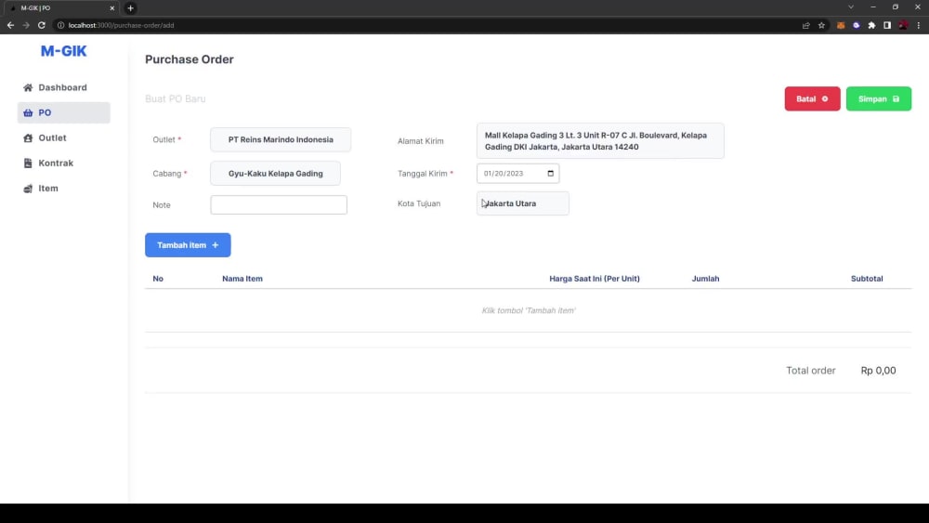929x523 pixels.
Task: Click the browser forward arrow
Action: (26, 25)
